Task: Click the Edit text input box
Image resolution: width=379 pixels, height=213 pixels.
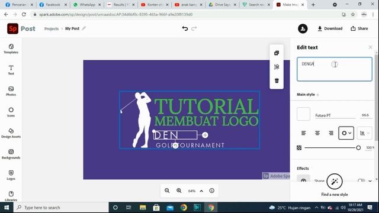Action: point(335,69)
